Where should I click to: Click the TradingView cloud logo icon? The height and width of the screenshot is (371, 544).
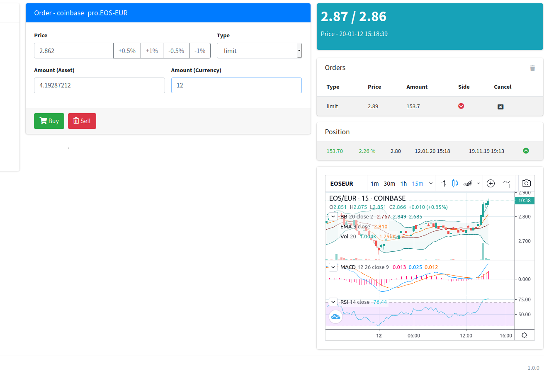[x=335, y=317]
